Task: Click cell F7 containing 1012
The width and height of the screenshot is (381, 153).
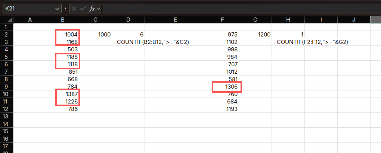Action: (x=222, y=72)
